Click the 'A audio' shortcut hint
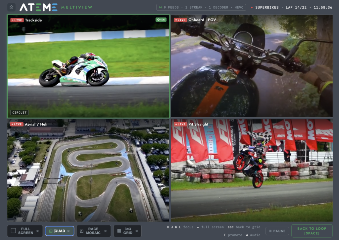This screenshot has height=240, width=339. [x=253, y=235]
